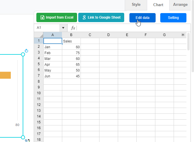Screen dimensions: 194x142
Task: Switch to the Style tab
Action: [136, 5]
